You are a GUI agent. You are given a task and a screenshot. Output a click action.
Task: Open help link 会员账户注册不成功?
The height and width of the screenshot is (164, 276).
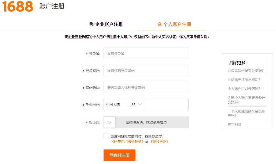[244, 80]
